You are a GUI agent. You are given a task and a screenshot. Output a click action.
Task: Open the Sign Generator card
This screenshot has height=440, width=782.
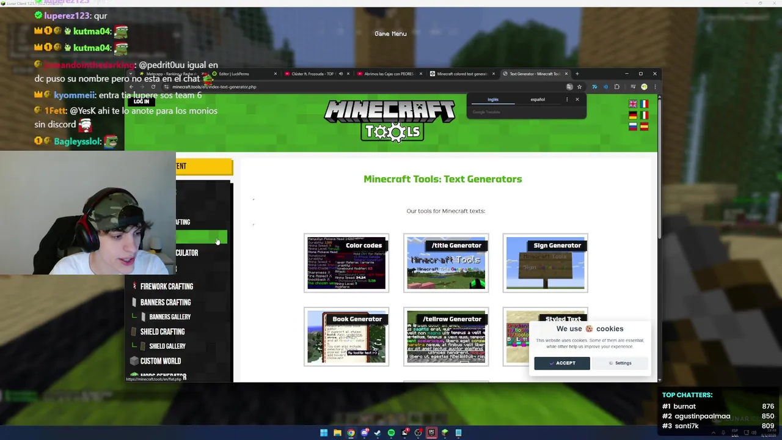click(x=546, y=263)
